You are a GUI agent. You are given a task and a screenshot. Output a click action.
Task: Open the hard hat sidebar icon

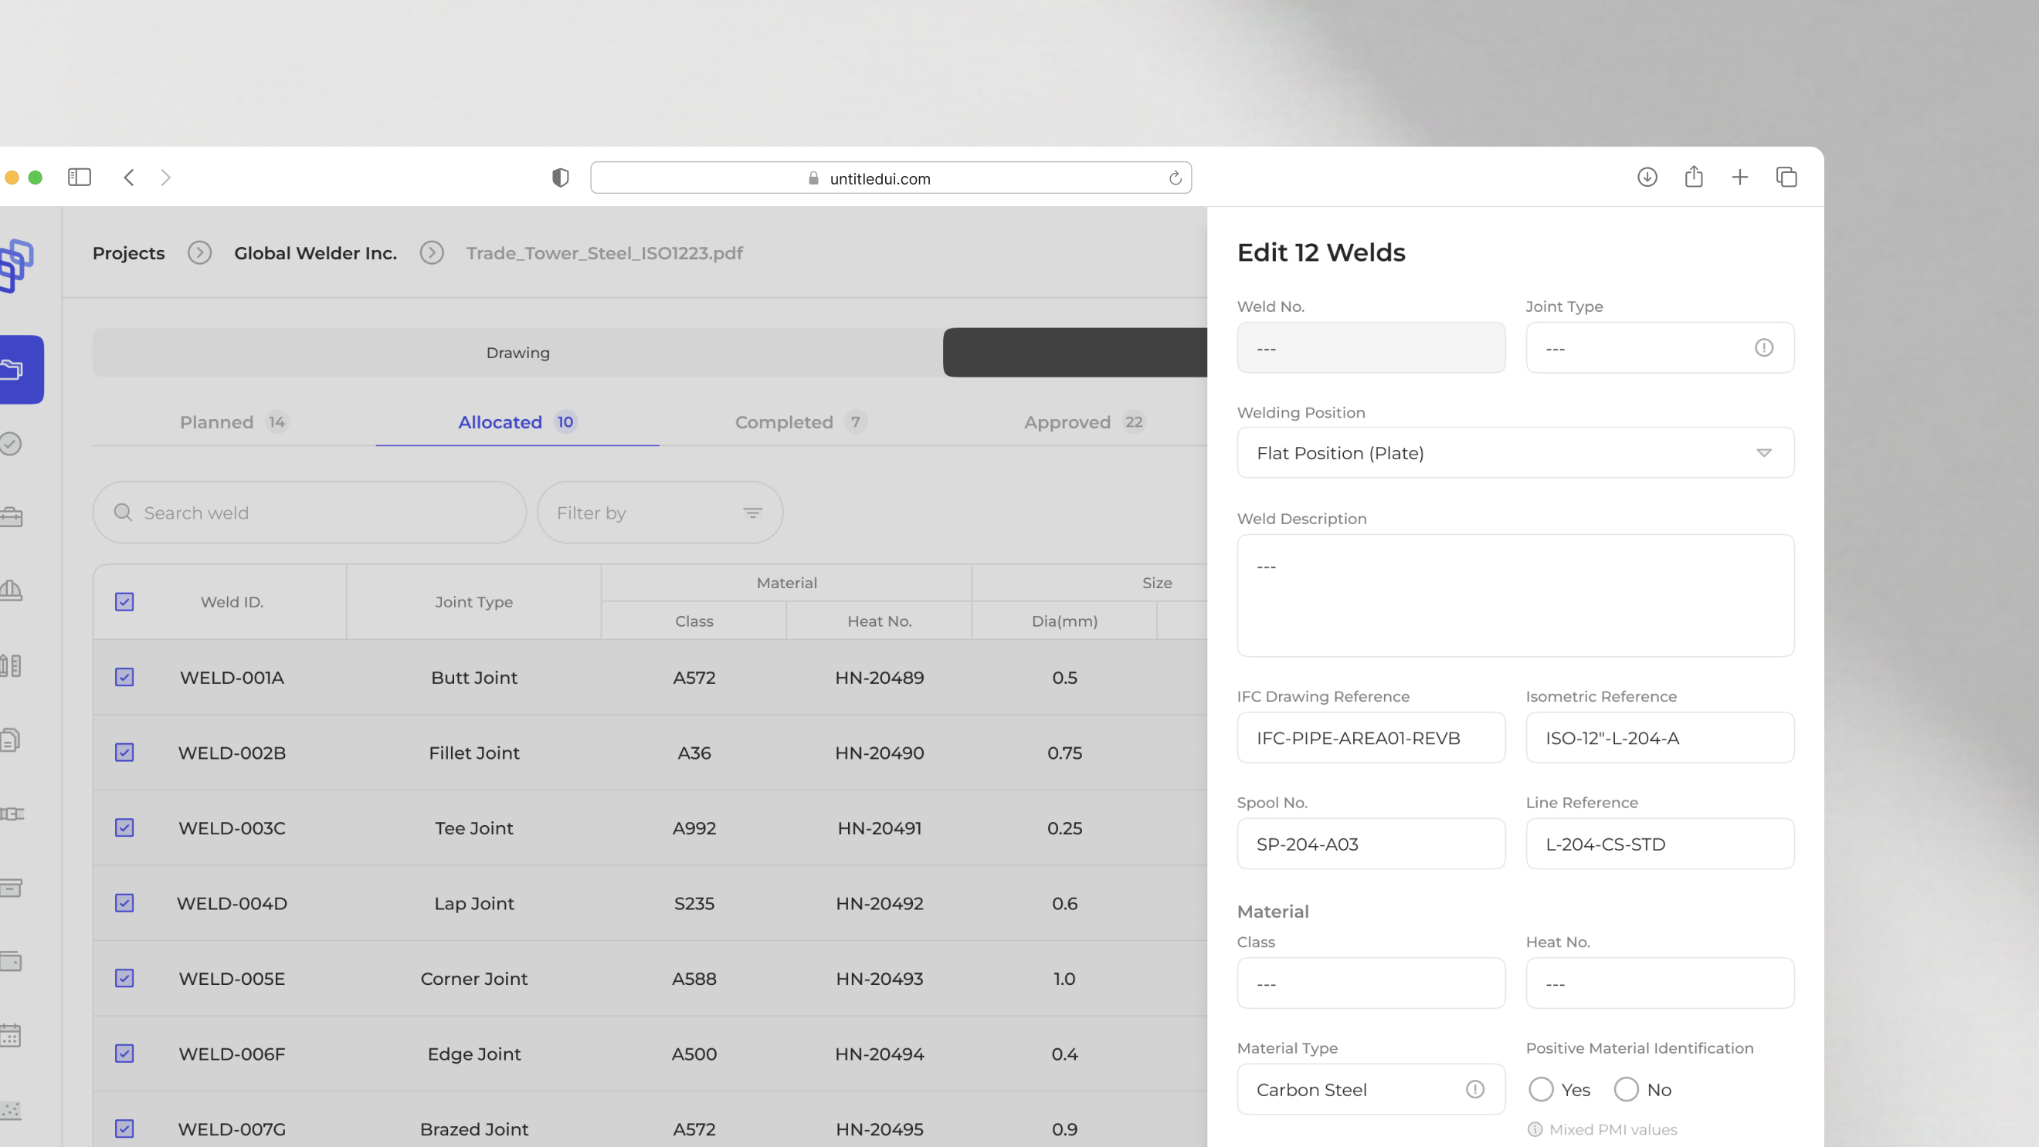click(10, 591)
